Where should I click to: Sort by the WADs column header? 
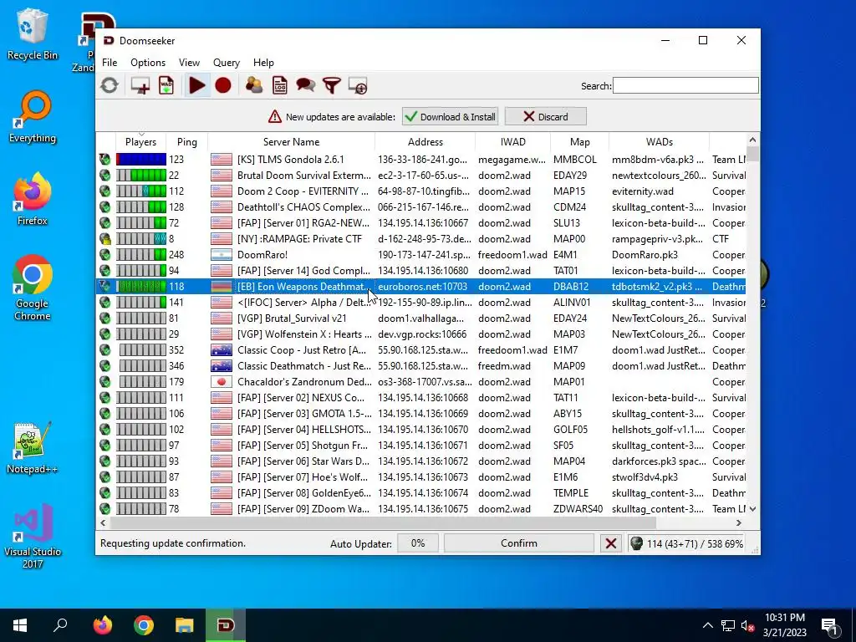pos(659,142)
